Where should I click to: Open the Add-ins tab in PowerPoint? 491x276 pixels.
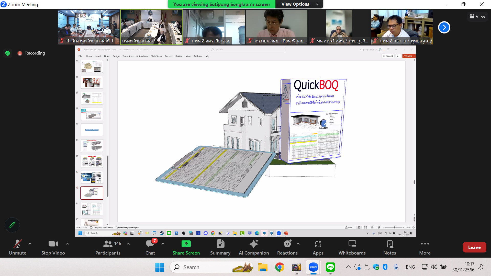coord(197,56)
